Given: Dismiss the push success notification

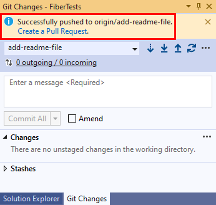Looking at the screenshot, I should pyautogui.click(x=208, y=22).
